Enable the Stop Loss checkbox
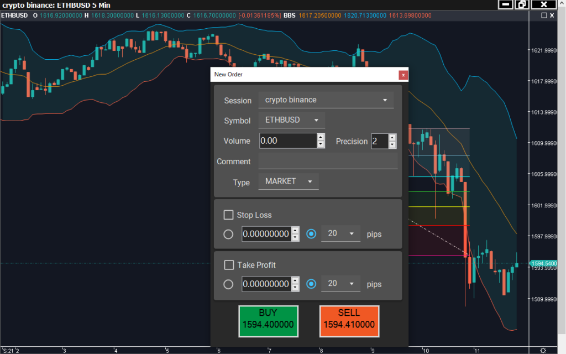Viewport: 566px width, 354px height. coord(228,215)
